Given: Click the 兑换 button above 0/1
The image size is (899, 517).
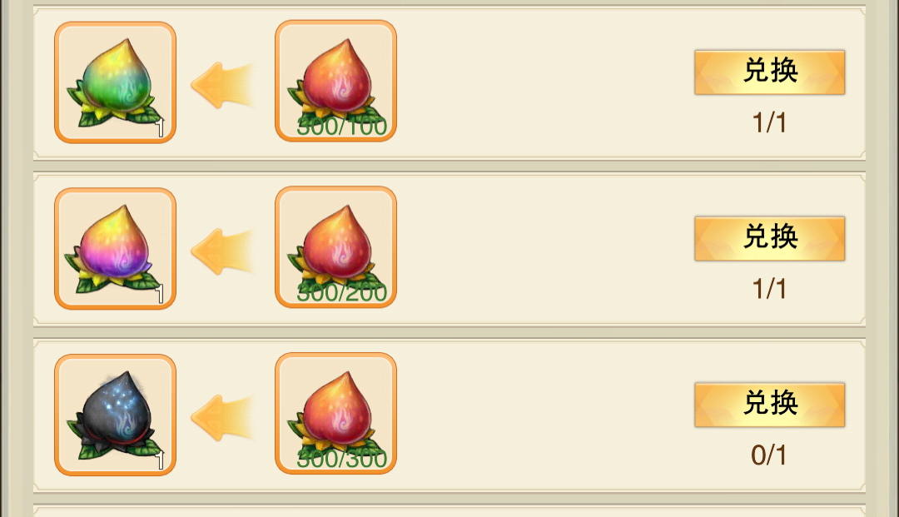Looking at the screenshot, I should 769,405.
